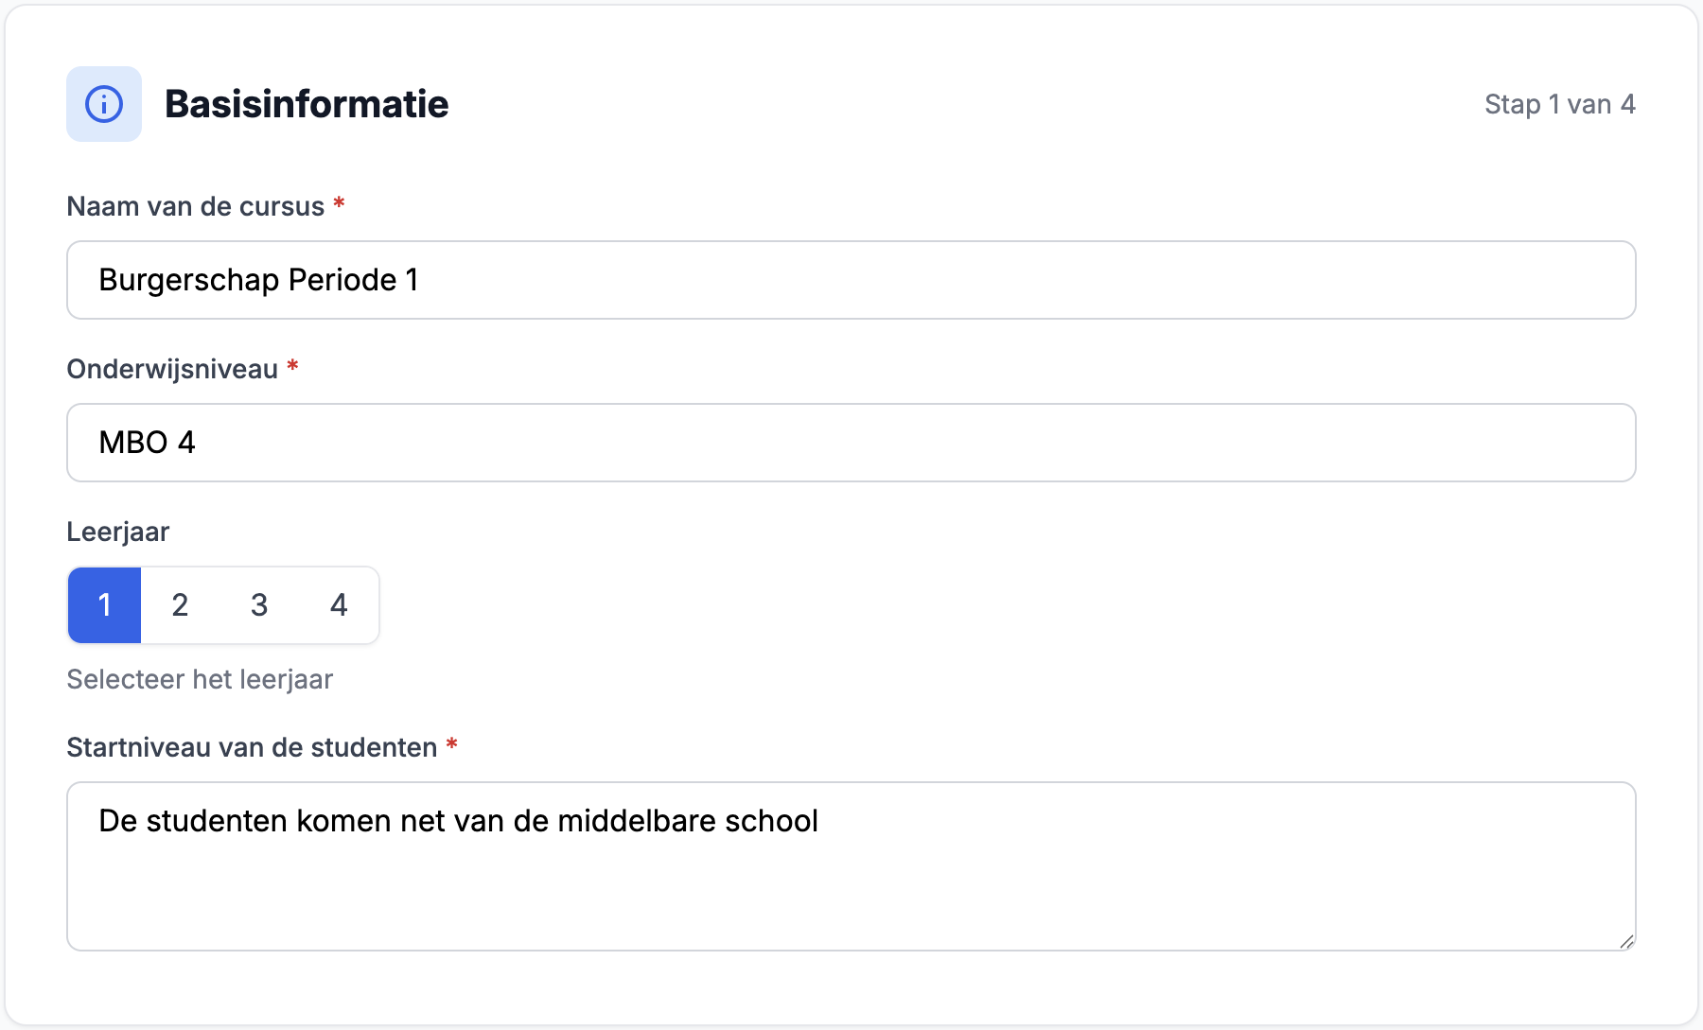This screenshot has width=1703, height=1030.
Task: Click the red asterisk next to 'Naam van de cursus'
Action: coord(340,204)
